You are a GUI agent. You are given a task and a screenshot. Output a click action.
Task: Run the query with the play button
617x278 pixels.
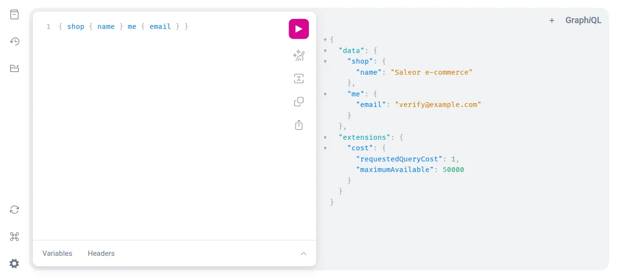[x=299, y=29]
